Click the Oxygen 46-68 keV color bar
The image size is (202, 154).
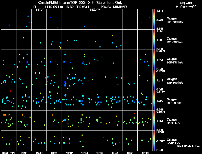coord(154,141)
